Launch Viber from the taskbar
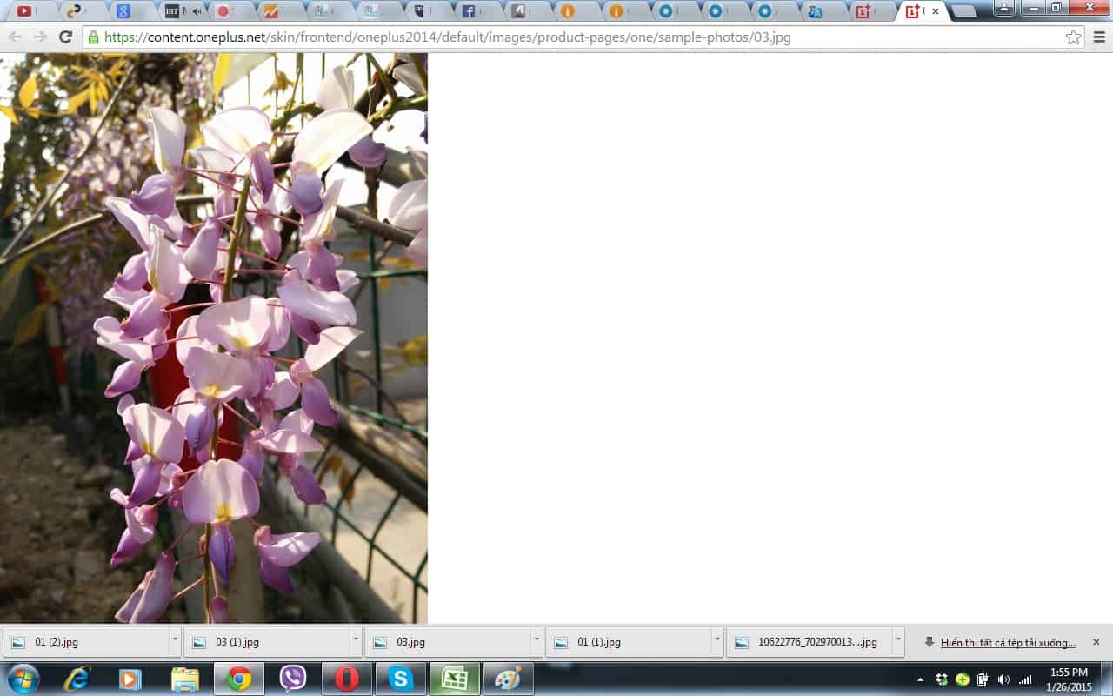 (293, 679)
